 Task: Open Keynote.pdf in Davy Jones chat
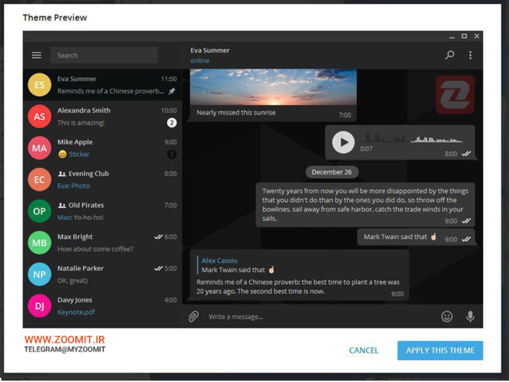(76, 312)
